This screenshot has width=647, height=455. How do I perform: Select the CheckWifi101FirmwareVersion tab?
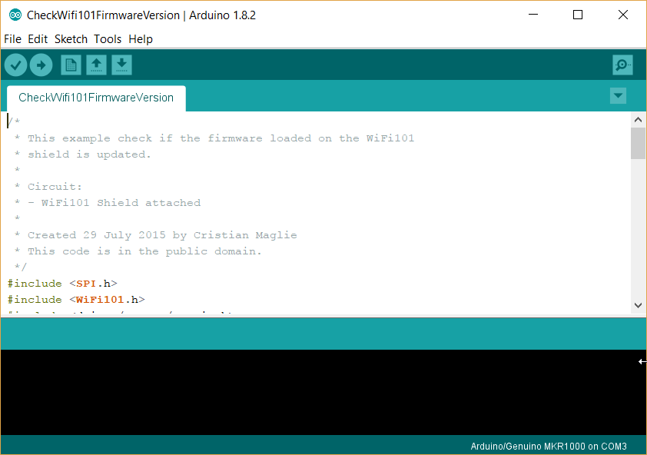[96, 98]
